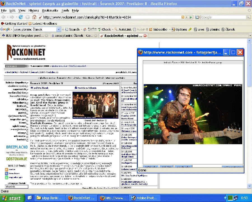This screenshot has width=252, height=202.
Task: Click the guitarist photo in the fotogalerija popup
Action: coord(193,114)
